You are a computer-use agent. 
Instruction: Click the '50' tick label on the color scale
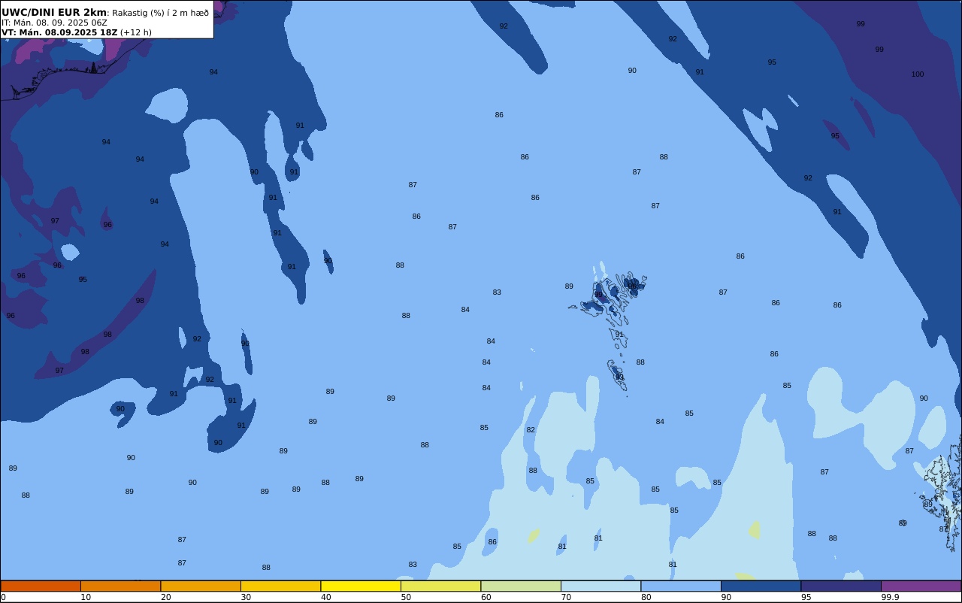pos(406,597)
